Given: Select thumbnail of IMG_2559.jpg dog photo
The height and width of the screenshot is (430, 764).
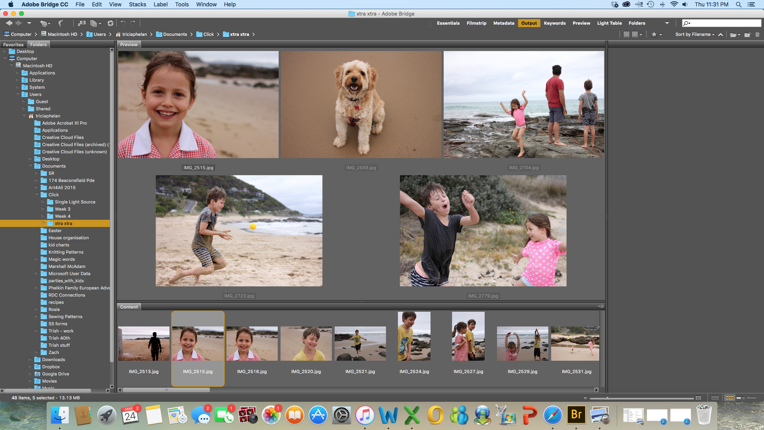Looking at the screenshot, I should click(361, 104).
